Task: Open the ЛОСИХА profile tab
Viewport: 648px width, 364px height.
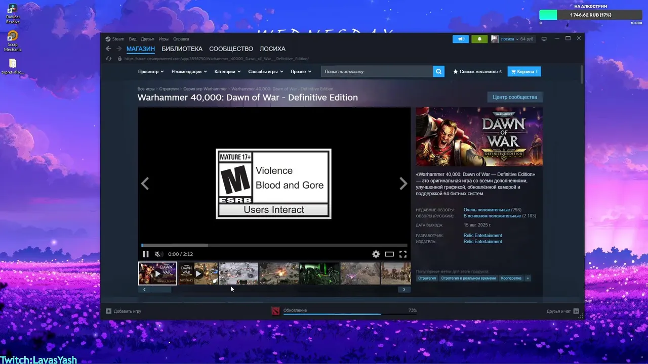Action: [x=272, y=49]
